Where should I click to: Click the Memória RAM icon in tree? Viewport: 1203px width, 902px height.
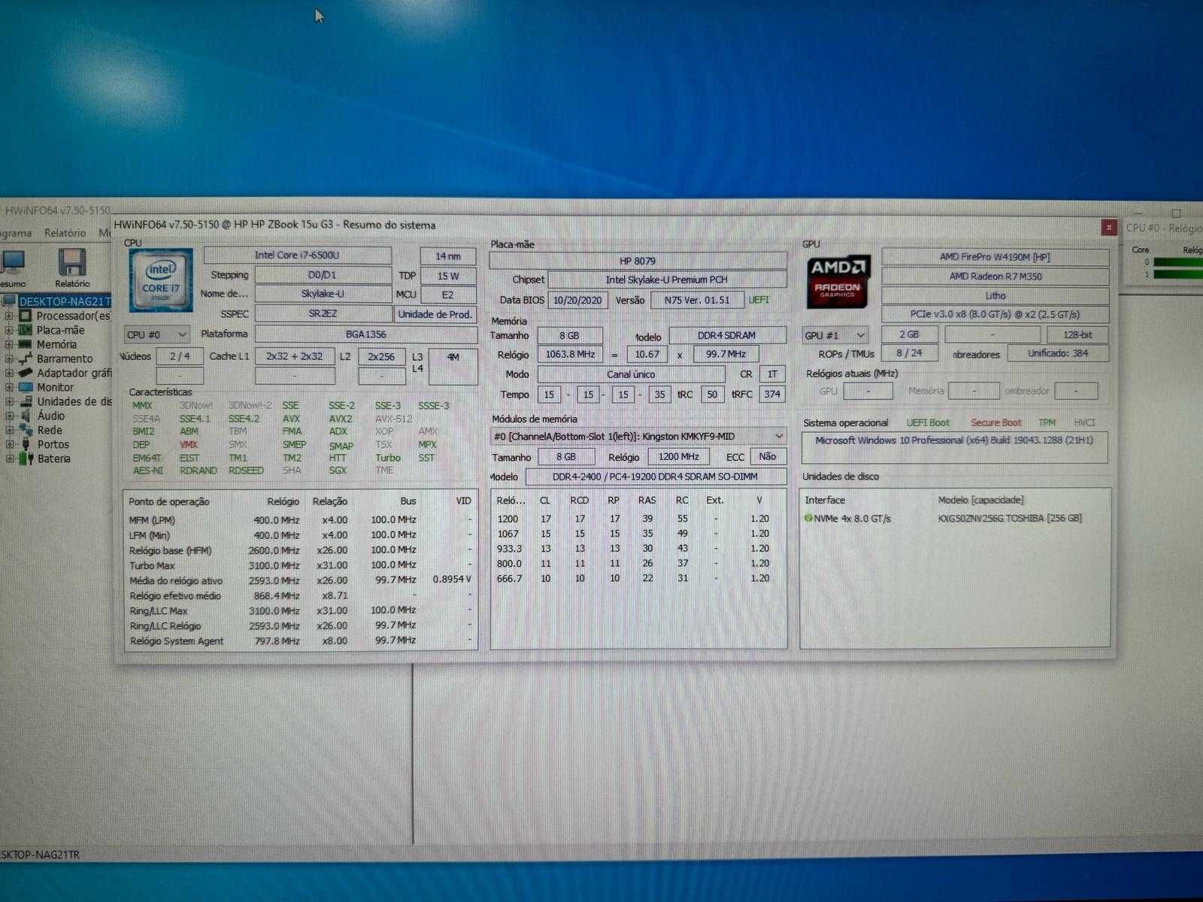[x=26, y=344]
